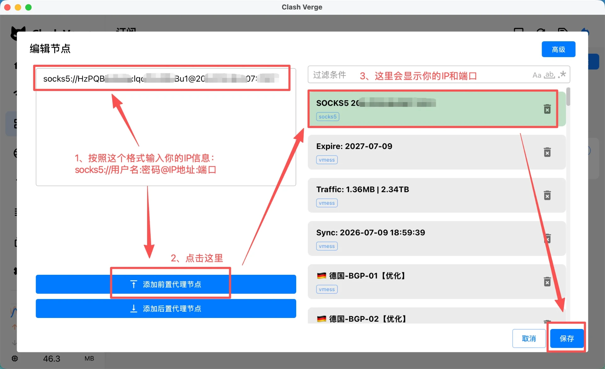Click into the socks5:// node text area
Image resolution: width=605 pixels, height=369 pixels.
coord(166,127)
